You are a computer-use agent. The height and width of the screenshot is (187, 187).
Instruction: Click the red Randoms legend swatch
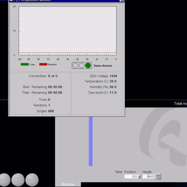[43, 65]
